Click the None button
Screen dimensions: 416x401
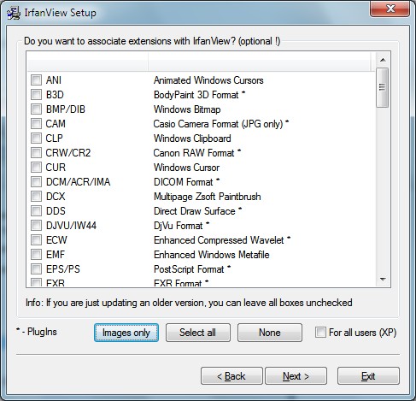[270, 333]
